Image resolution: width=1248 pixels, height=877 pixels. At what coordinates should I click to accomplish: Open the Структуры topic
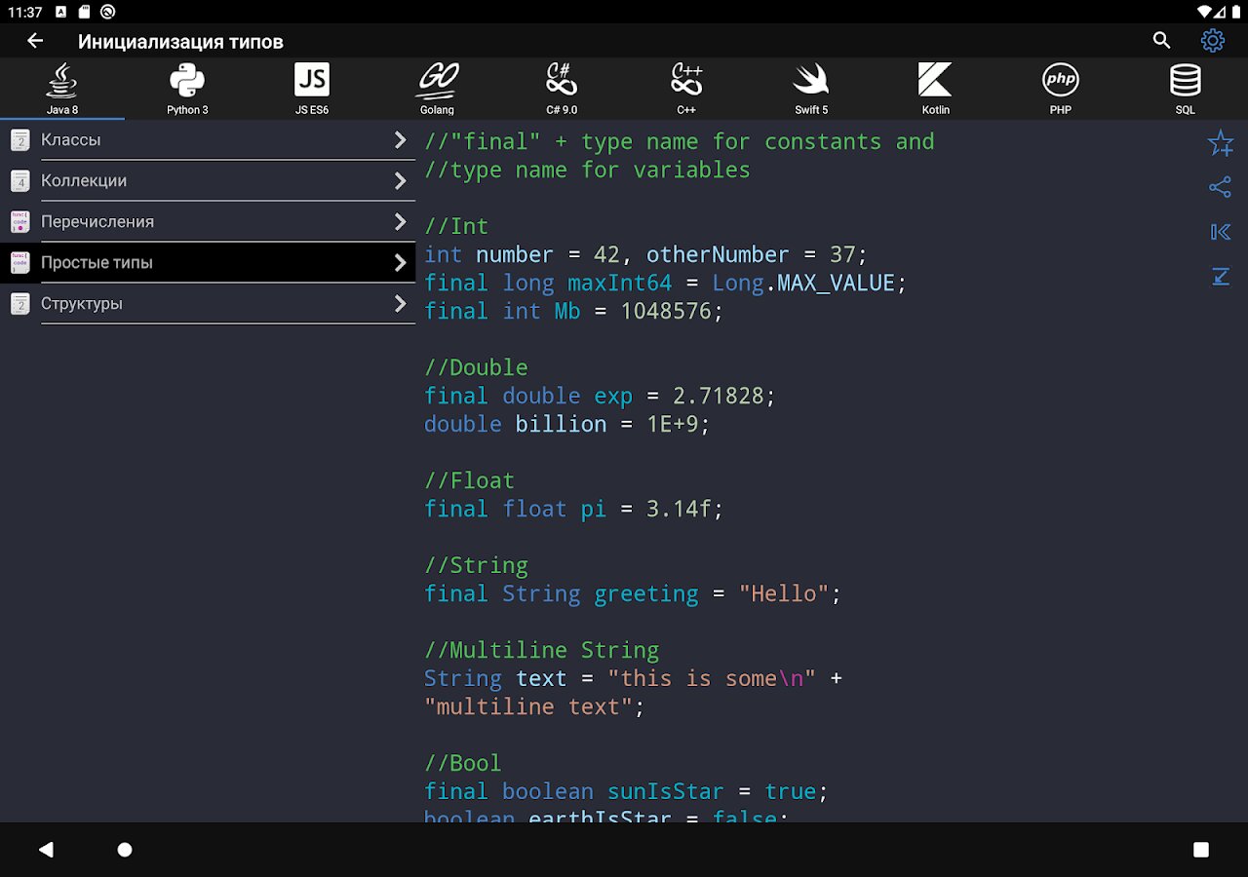coord(209,304)
